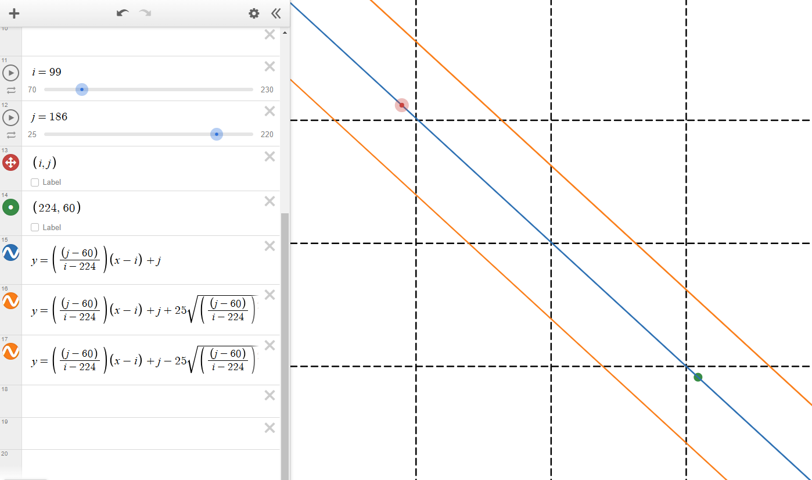The width and height of the screenshot is (812, 480).
Task: Redo the last undone change
Action: click(x=145, y=13)
